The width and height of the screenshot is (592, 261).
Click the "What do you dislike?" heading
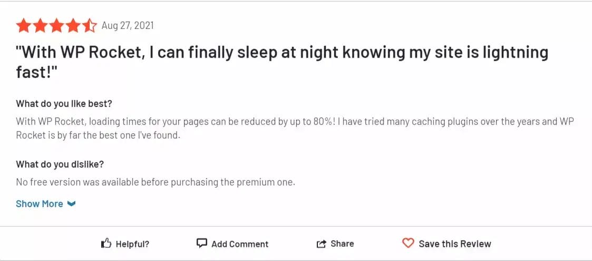tap(60, 164)
